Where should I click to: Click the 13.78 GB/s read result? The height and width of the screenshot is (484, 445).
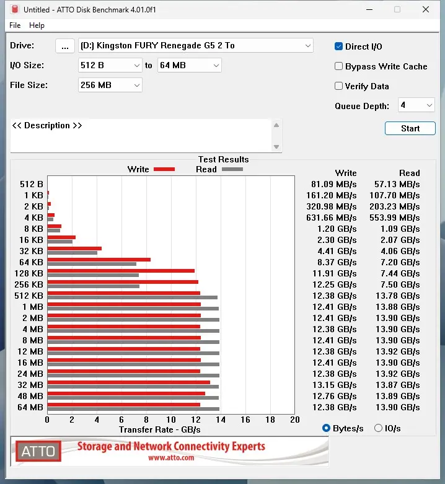[x=397, y=296]
